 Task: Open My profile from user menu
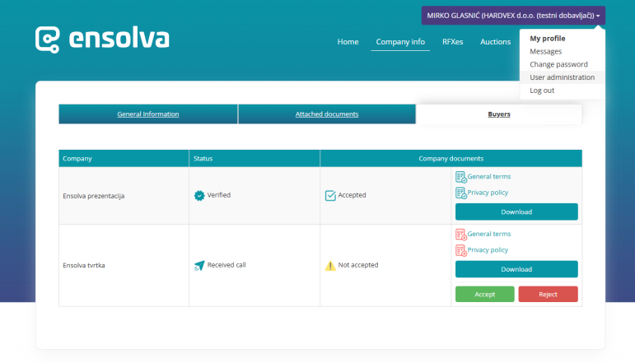pos(547,38)
